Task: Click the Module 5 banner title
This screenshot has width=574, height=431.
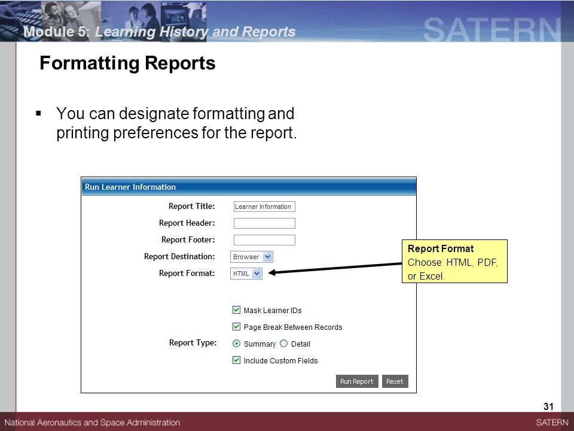Action: coord(159,32)
